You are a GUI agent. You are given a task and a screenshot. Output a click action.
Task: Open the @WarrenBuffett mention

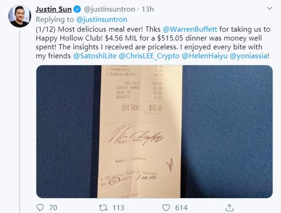pos(190,29)
